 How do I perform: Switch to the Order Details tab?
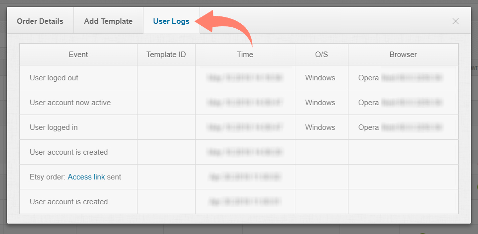click(40, 21)
